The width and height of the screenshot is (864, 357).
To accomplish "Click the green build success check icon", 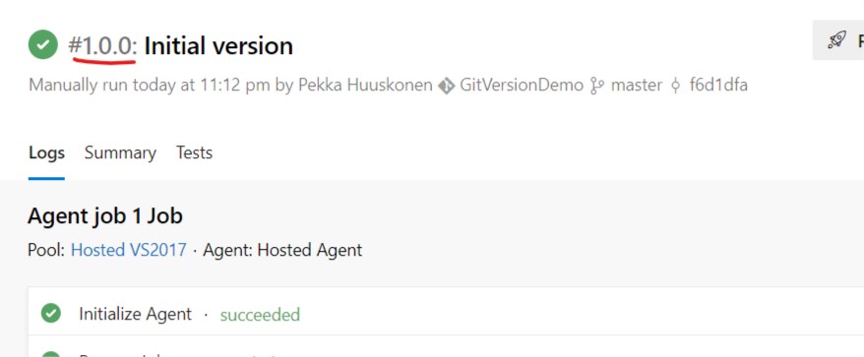I will click(43, 44).
